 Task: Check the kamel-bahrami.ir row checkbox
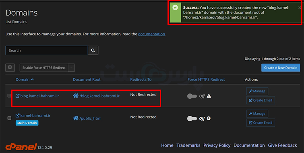click(9, 118)
